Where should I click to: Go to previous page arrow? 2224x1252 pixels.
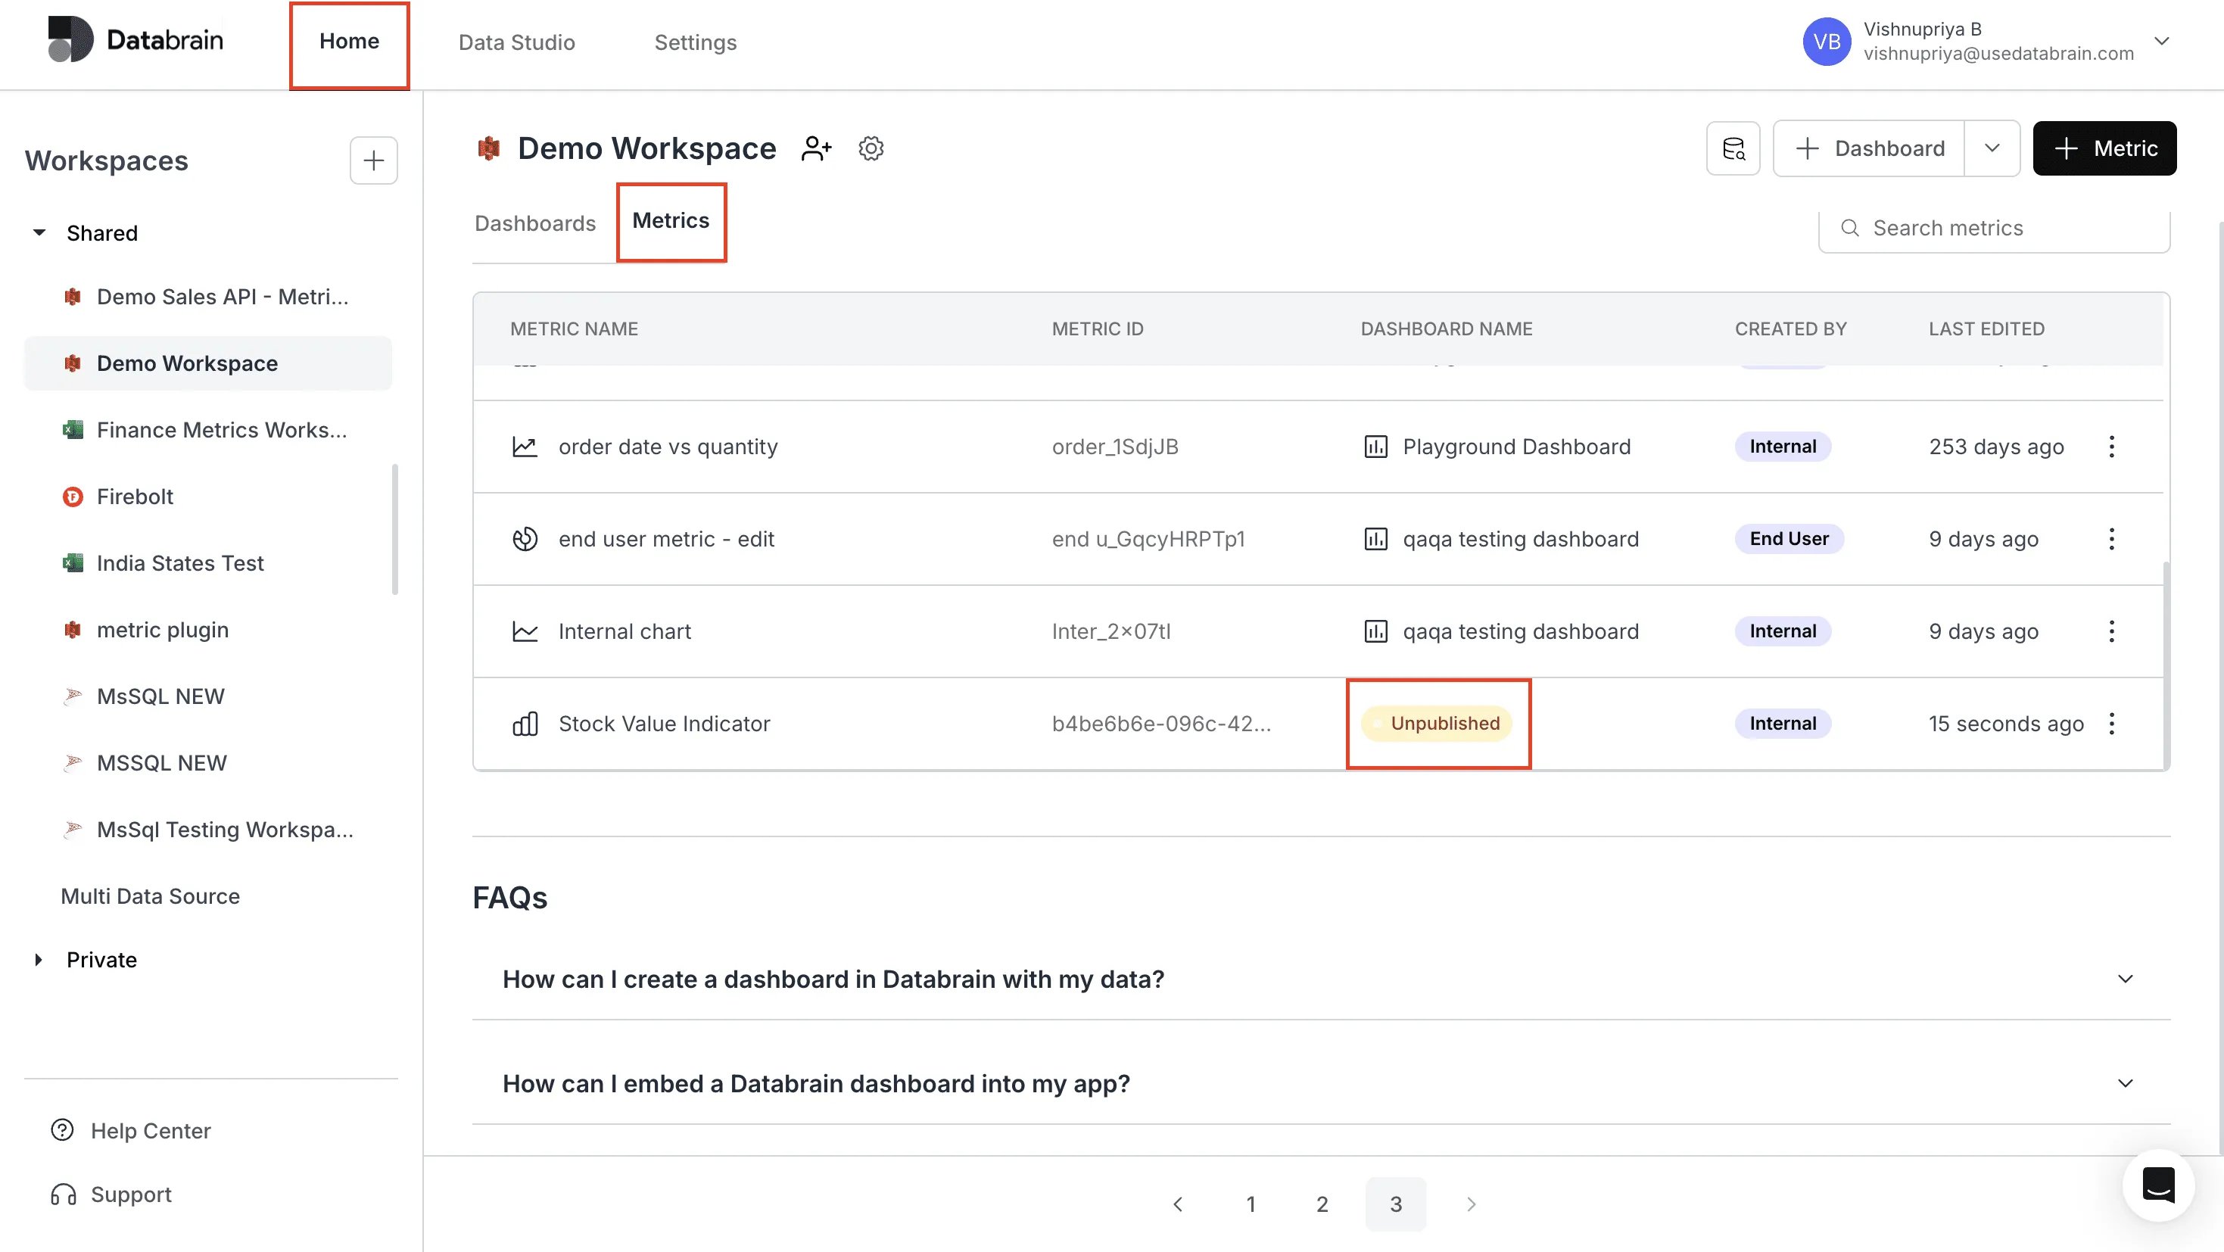[x=1179, y=1204]
